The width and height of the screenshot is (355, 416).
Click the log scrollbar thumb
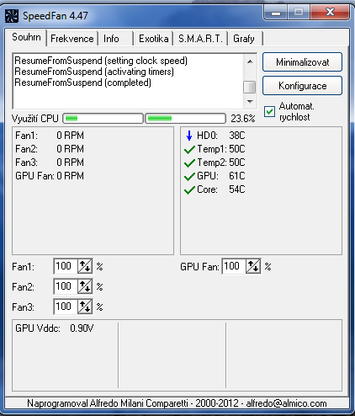(249, 87)
